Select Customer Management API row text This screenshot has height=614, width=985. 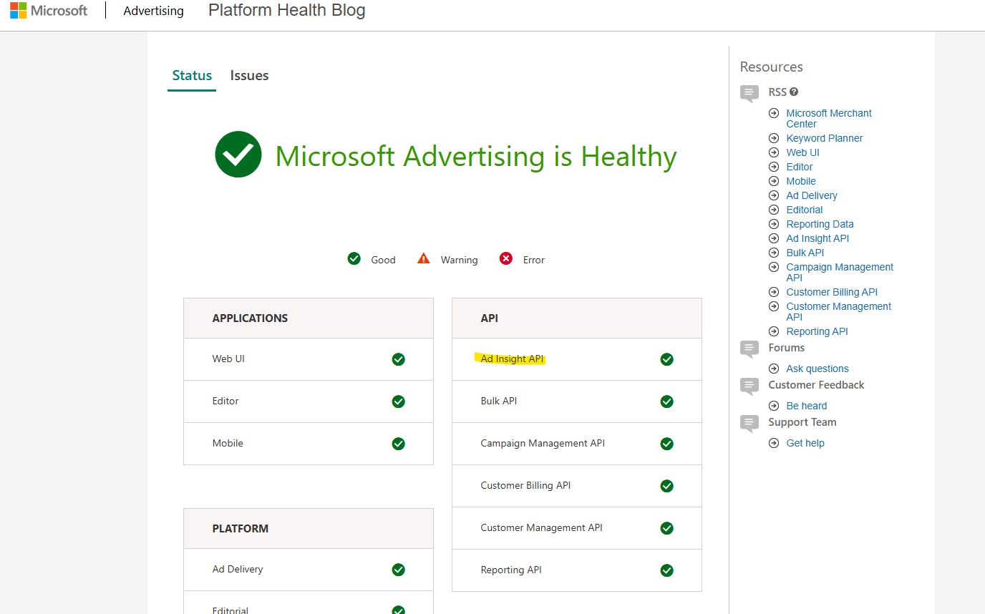[541, 527]
